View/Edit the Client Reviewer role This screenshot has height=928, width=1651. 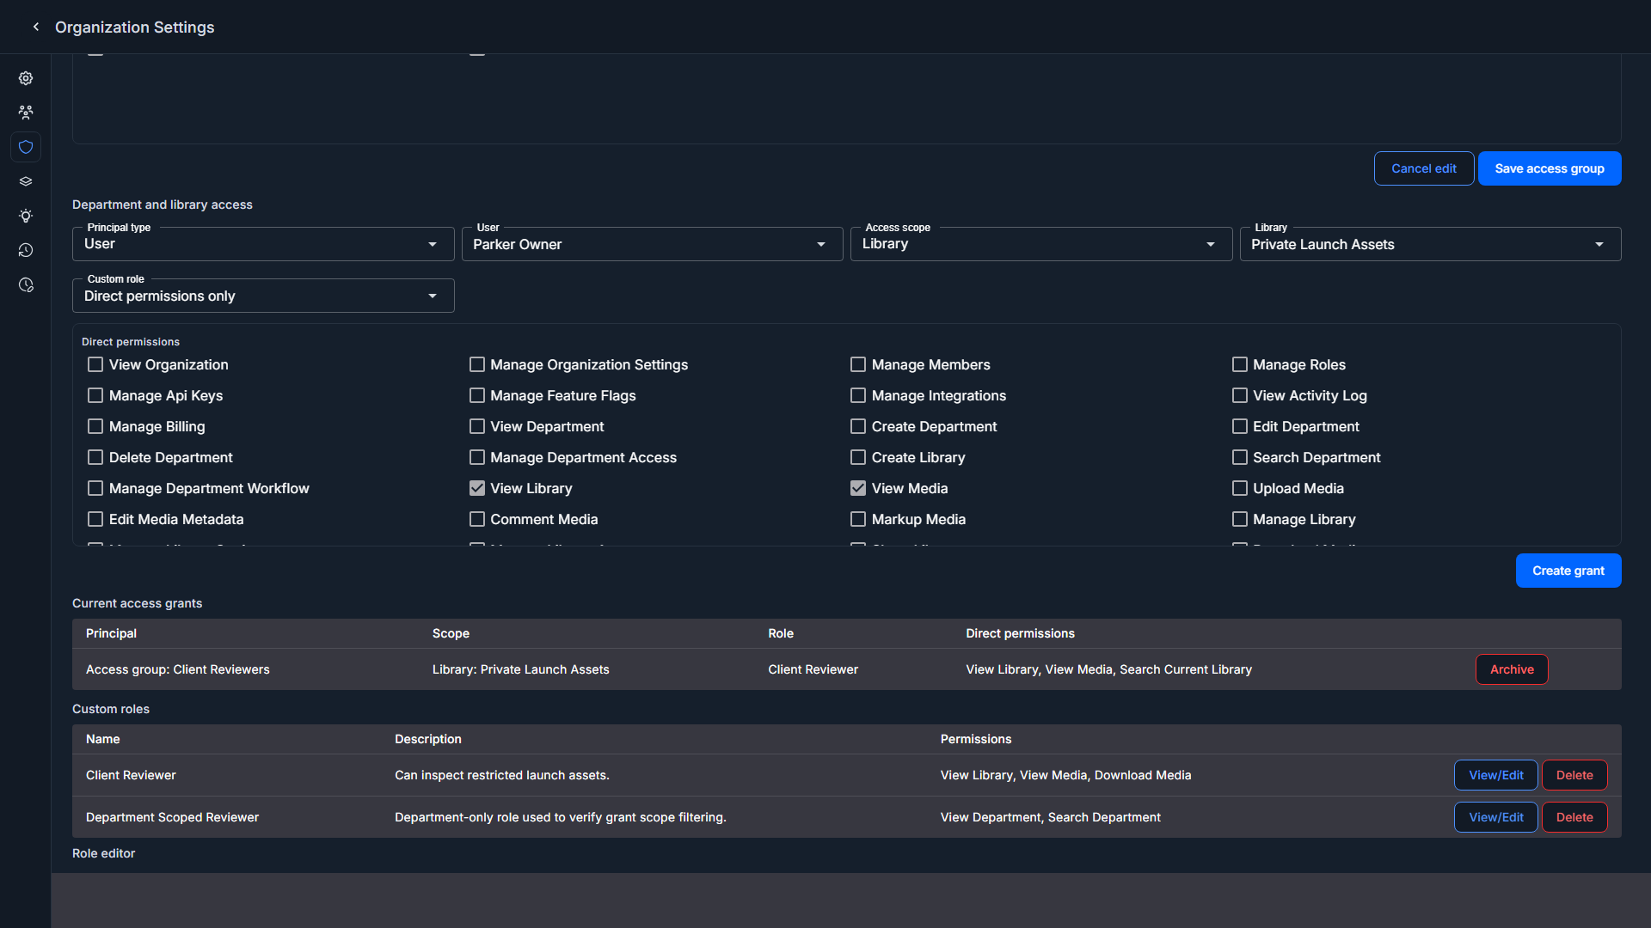coord(1496,775)
